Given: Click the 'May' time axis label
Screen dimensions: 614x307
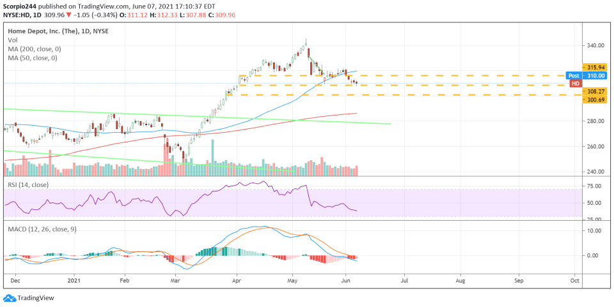Looking at the screenshot, I should tap(294, 280).
